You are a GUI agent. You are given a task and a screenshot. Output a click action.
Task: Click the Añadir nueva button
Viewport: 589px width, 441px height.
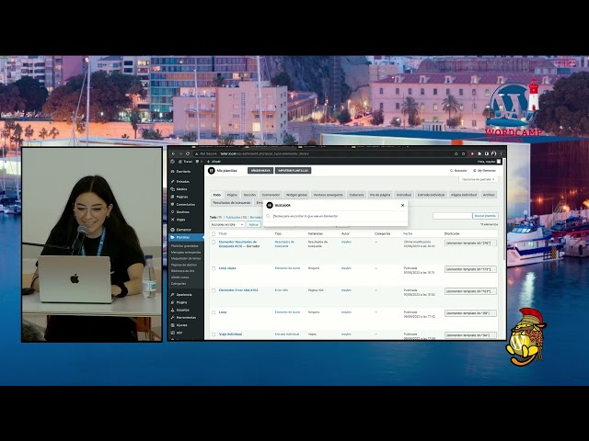click(x=260, y=171)
